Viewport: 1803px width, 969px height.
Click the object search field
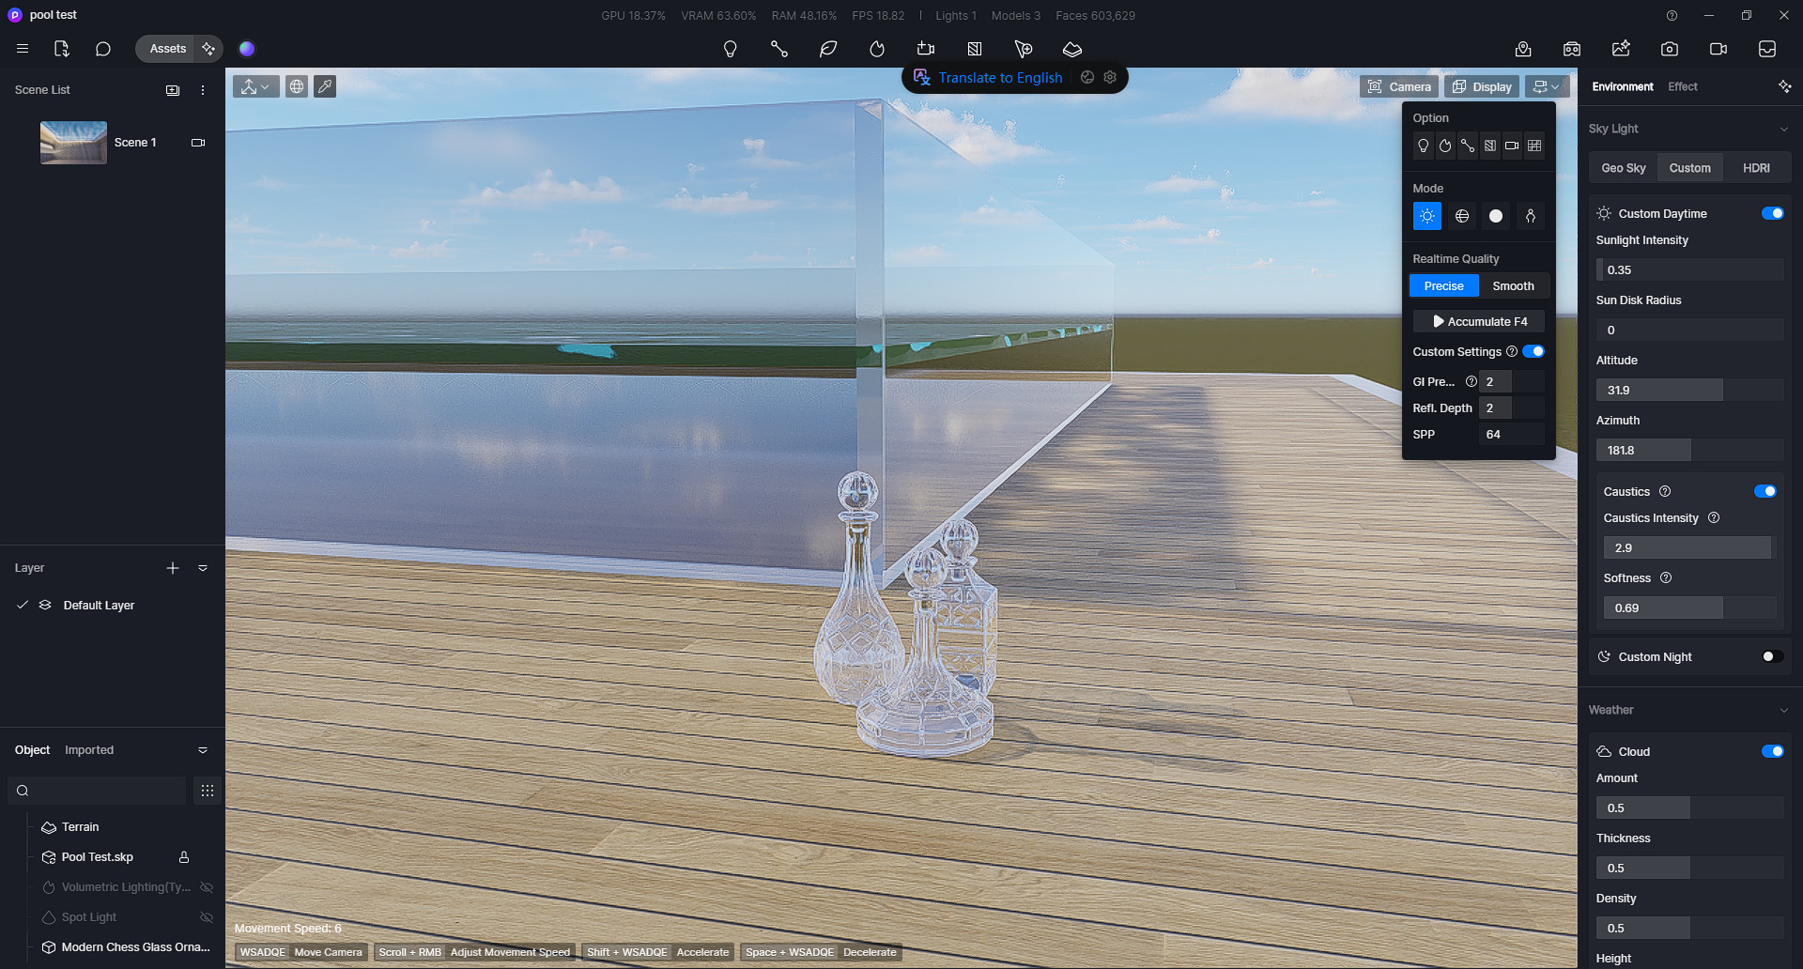[97, 791]
